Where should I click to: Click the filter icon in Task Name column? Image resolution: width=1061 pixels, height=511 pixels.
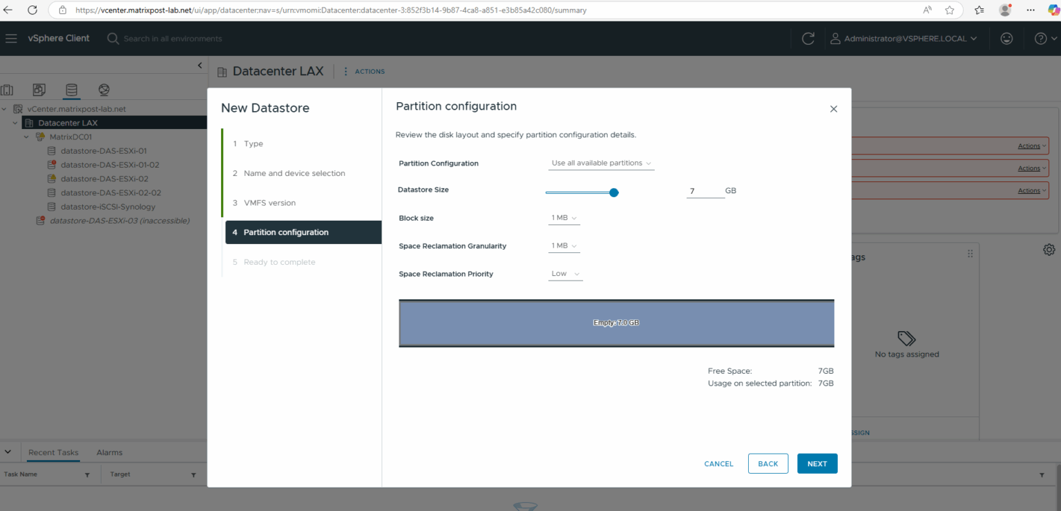tap(87, 474)
